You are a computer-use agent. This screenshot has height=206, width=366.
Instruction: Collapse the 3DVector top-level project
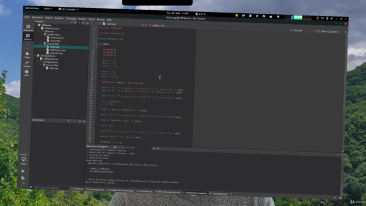point(36,25)
